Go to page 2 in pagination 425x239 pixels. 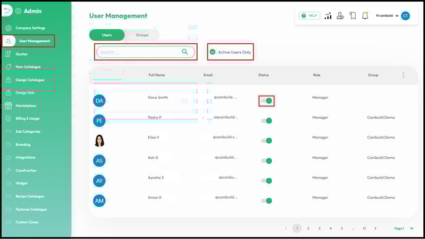pos(308,229)
